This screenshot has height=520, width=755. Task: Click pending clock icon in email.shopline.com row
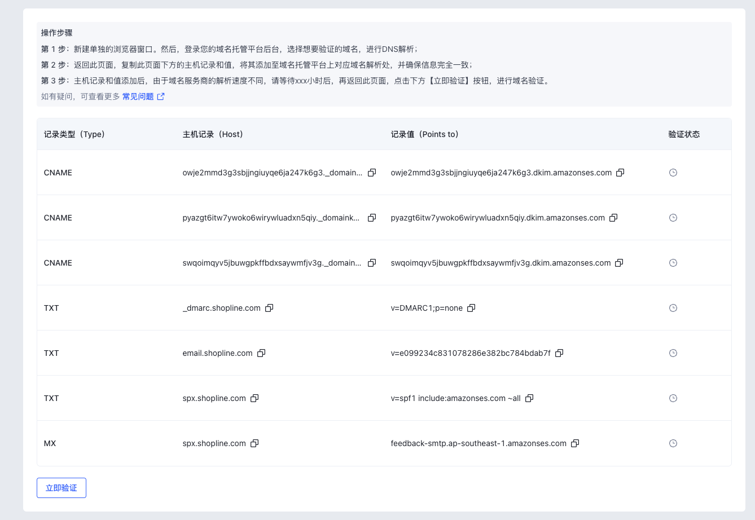[x=673, y=353]
